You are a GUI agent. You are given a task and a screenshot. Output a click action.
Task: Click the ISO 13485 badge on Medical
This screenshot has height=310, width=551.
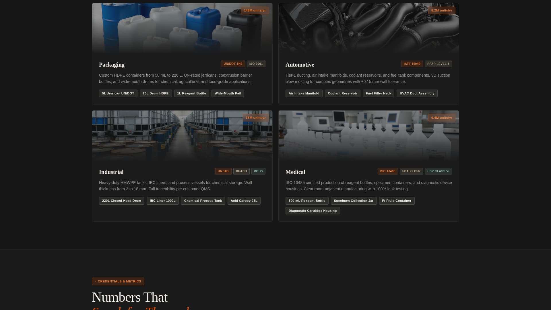point(387,171)
